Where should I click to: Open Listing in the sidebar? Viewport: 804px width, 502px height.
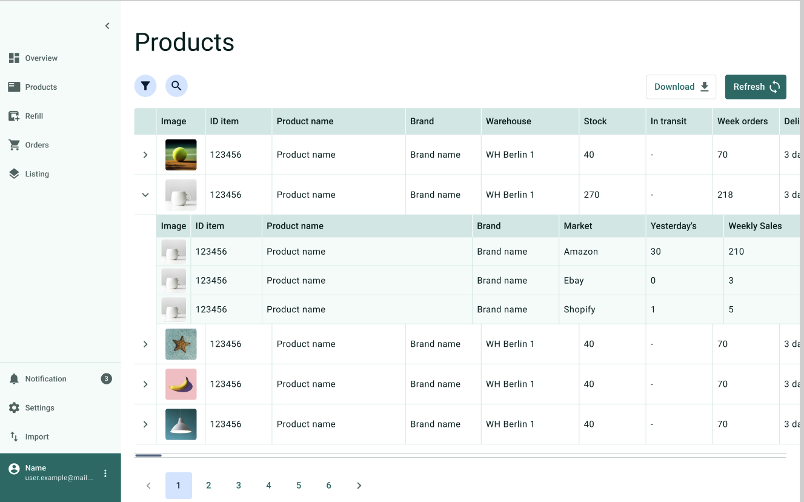37,174
